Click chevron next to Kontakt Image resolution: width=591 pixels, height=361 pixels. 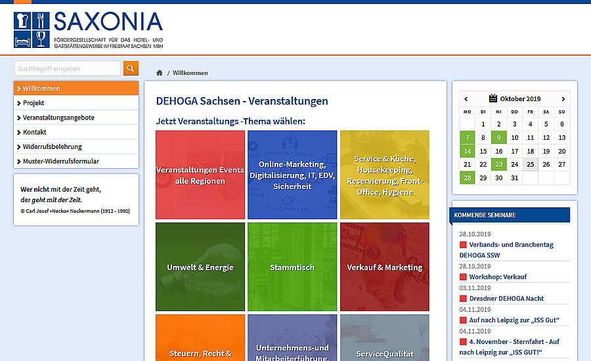18,133
